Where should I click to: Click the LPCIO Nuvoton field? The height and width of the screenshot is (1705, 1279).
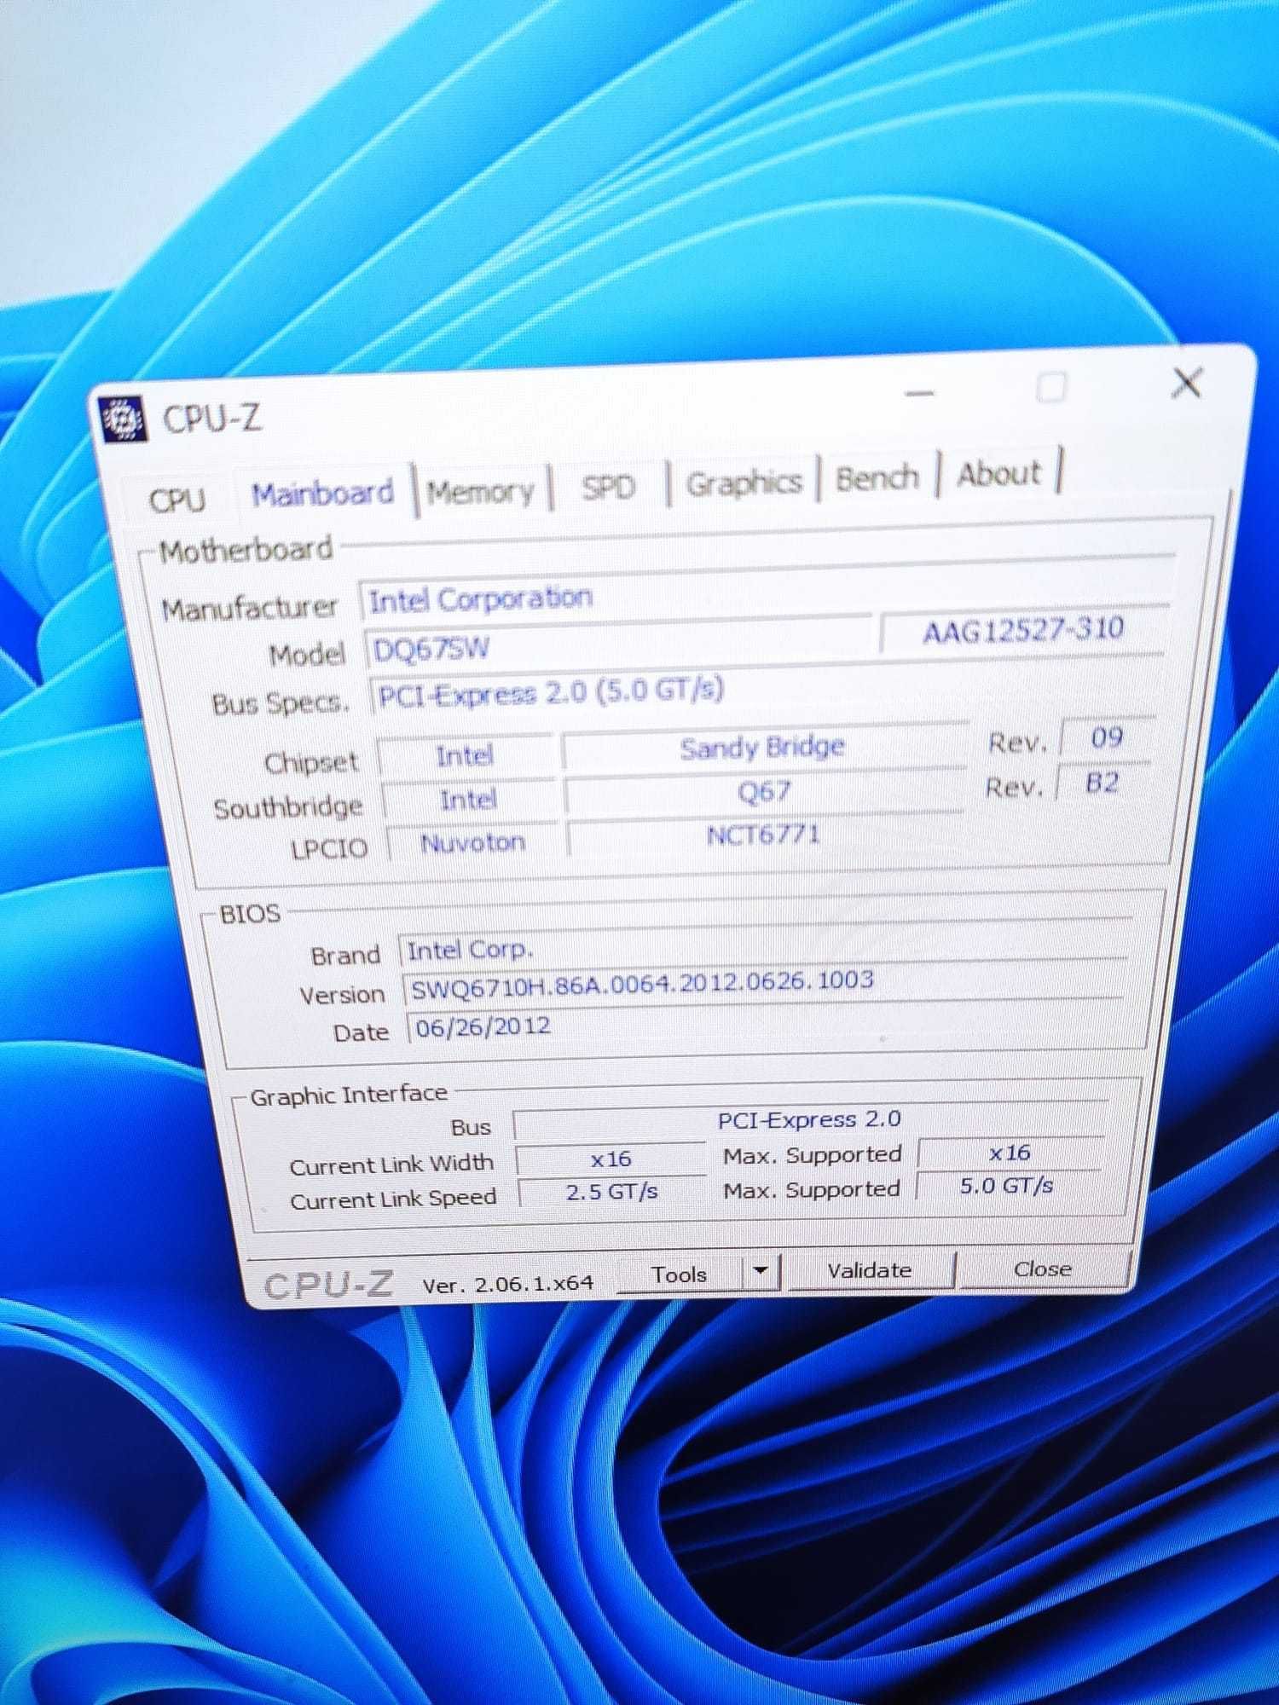tap(473, 843)
